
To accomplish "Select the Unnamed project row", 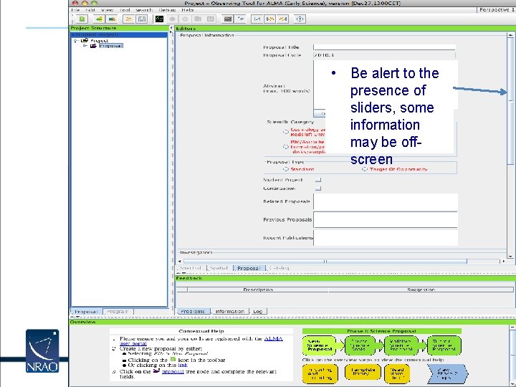I will [119, 34].
